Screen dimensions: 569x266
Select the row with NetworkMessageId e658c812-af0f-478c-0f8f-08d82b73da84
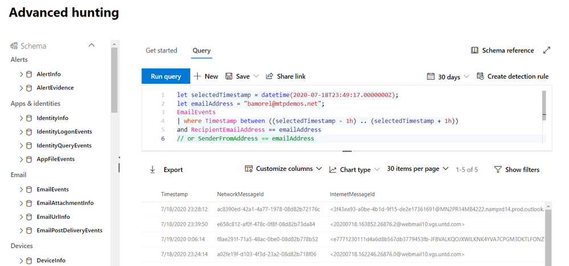(343, 224)
